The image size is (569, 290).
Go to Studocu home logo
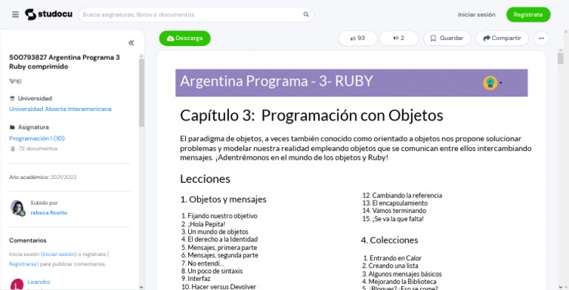[x=49, y=15]
